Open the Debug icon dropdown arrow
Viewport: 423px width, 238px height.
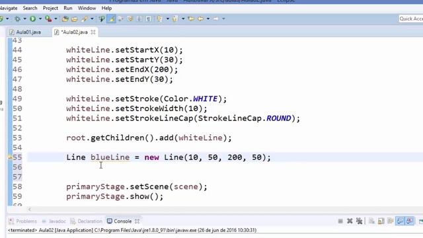point(25,19)
